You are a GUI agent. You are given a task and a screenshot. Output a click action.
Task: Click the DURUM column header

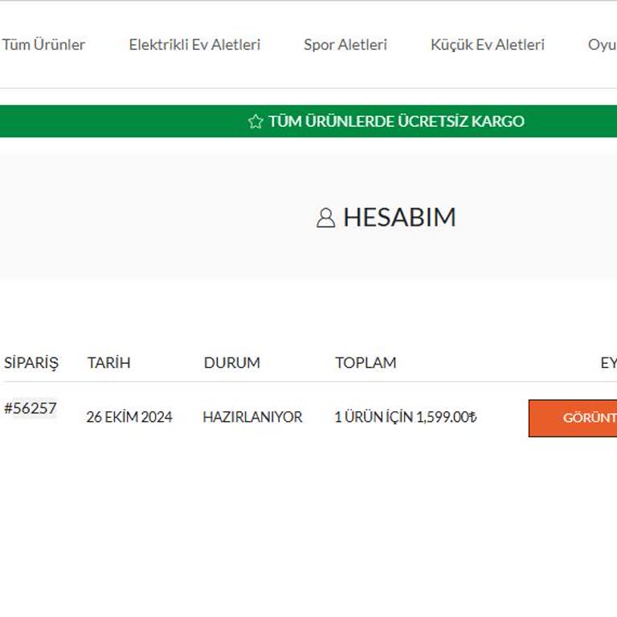click(232, 363)
